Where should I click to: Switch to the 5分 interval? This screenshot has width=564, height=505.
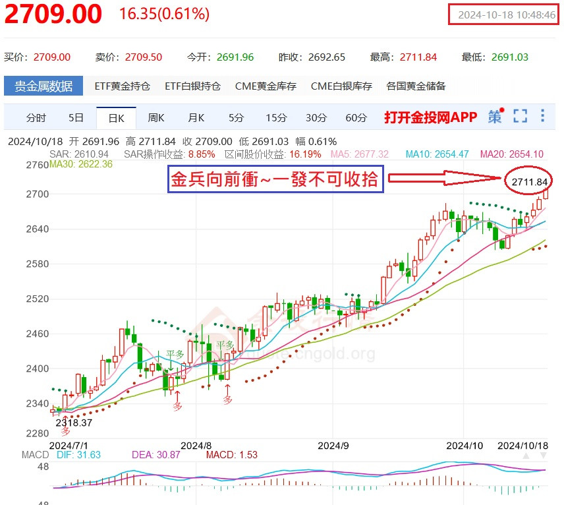click(x=237, y=118)
